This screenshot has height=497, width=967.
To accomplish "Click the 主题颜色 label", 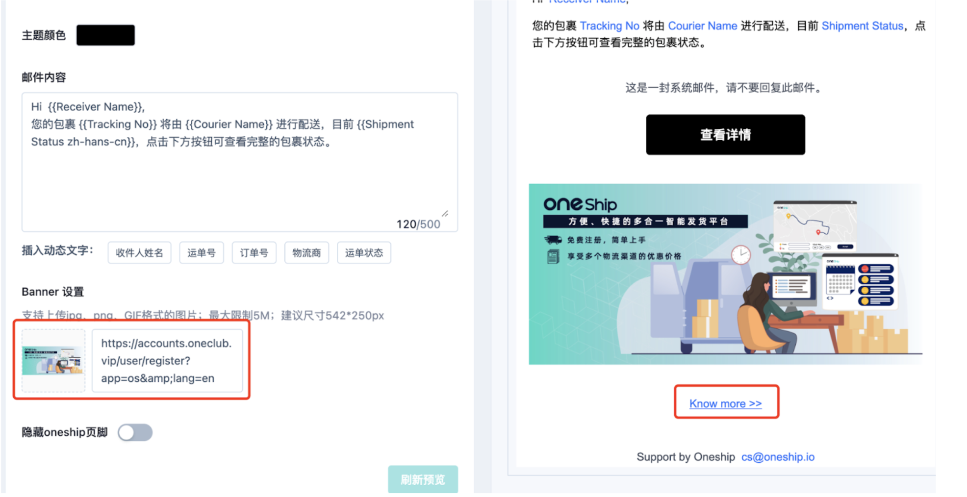I will 44,35.
